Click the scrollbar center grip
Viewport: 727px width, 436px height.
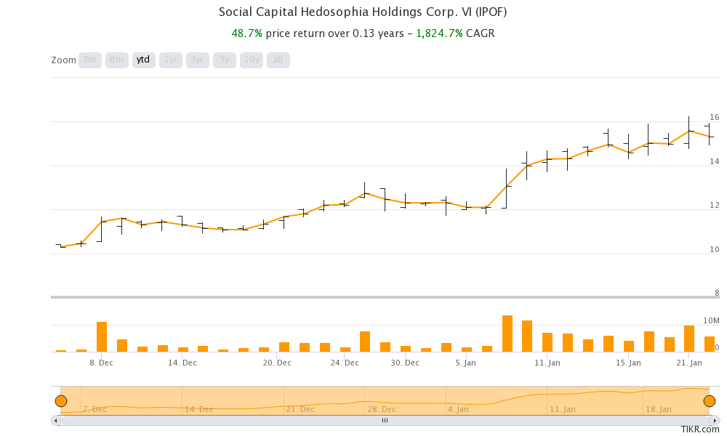[385, 420]
